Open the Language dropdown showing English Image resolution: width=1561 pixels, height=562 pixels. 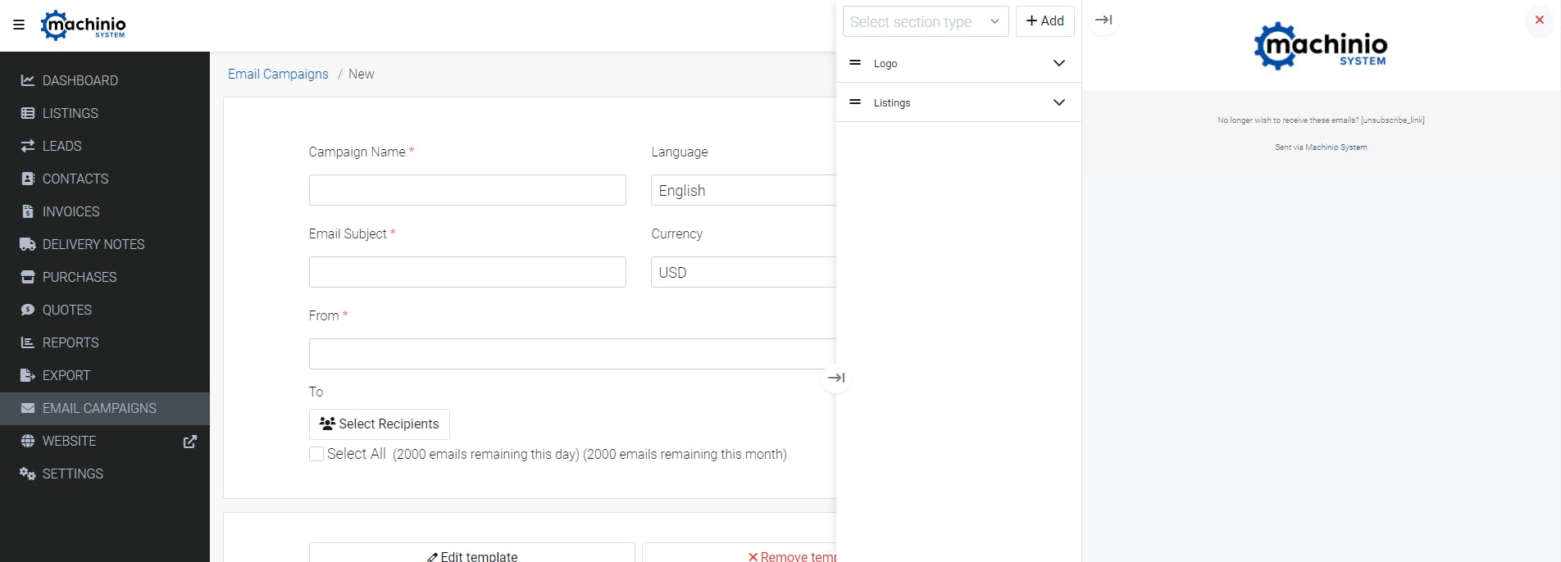tap(744, 190)
